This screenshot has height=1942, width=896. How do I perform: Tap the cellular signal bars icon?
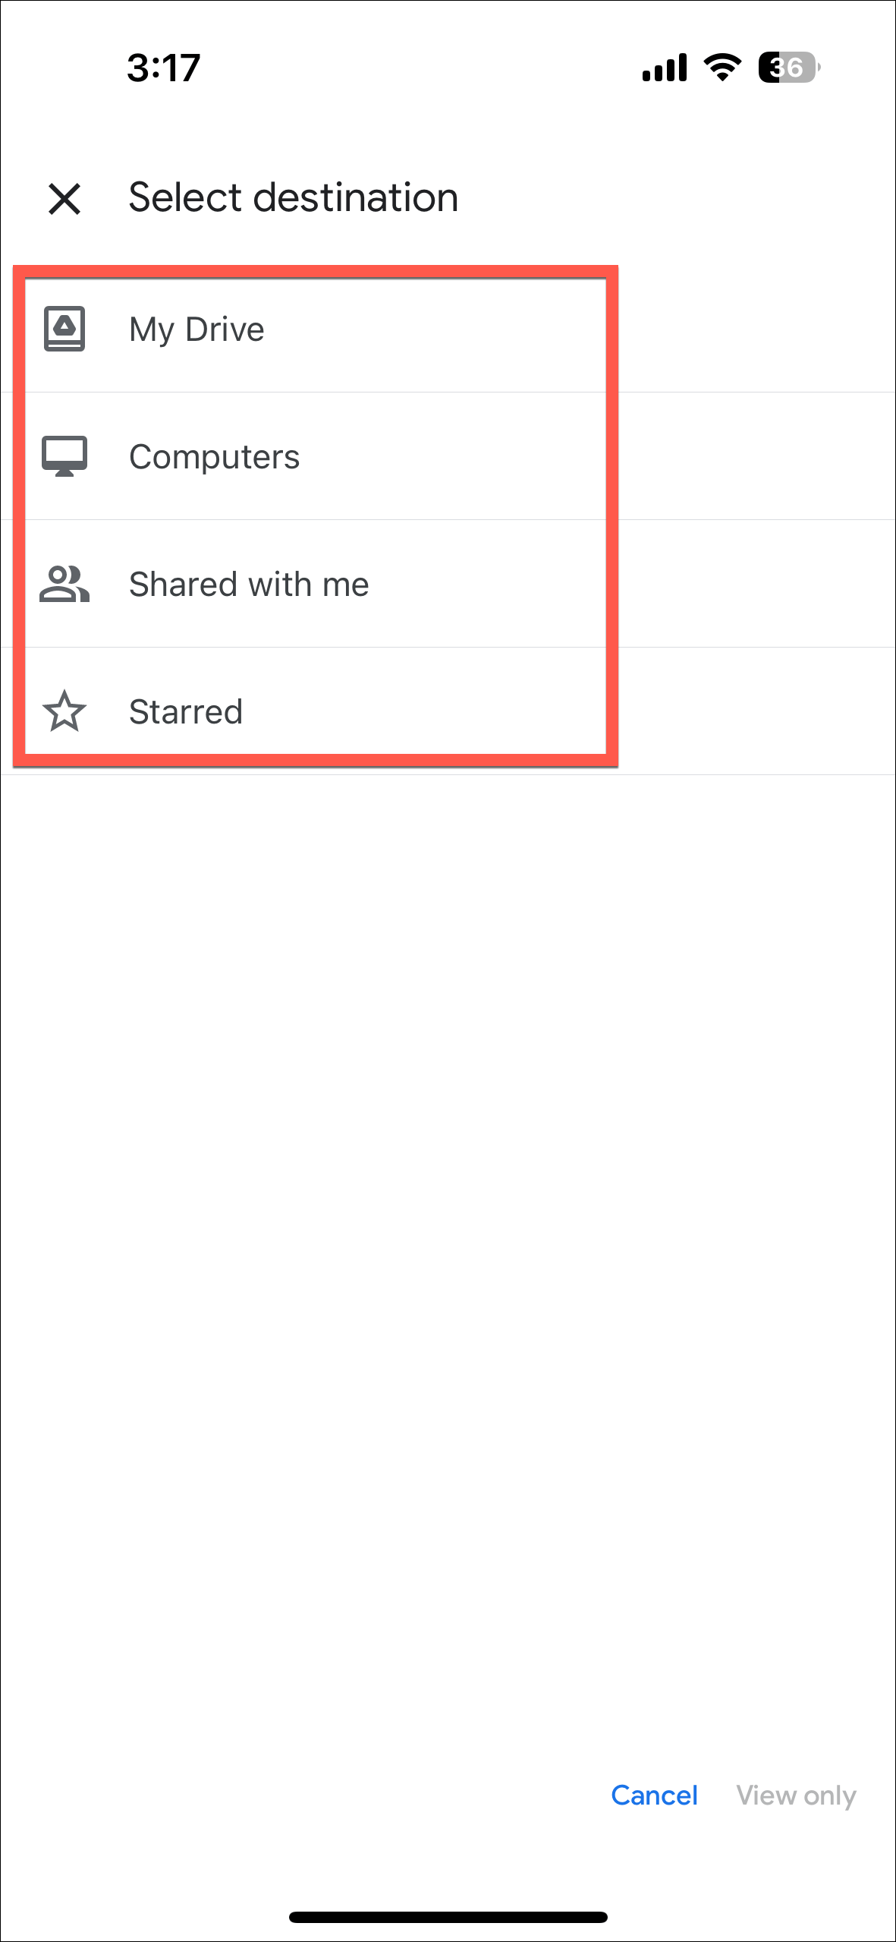point(662,68)
